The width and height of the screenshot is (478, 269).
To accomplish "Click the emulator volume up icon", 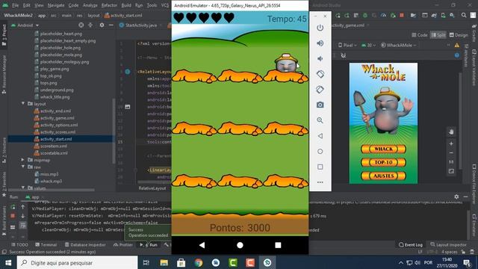I will tap(320, 43).
